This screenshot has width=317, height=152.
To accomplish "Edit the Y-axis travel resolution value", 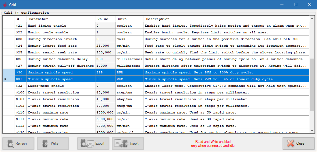I will (105, 99).
